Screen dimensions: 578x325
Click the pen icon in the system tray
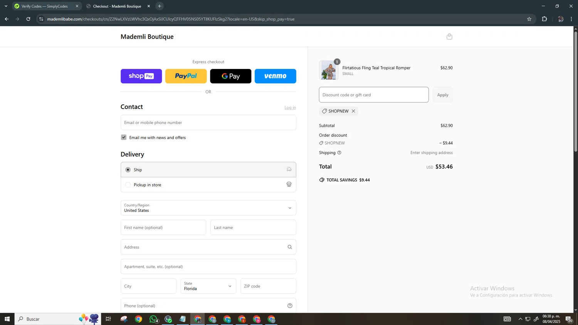click(x=536, y=319)
